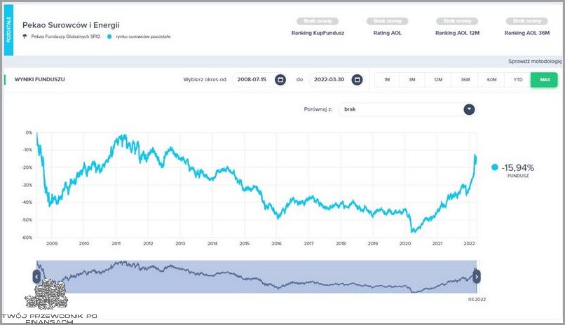Open the 'Sprawdź metodologię' link
This screenshot has width=565, height=325.
coord(535,62)
